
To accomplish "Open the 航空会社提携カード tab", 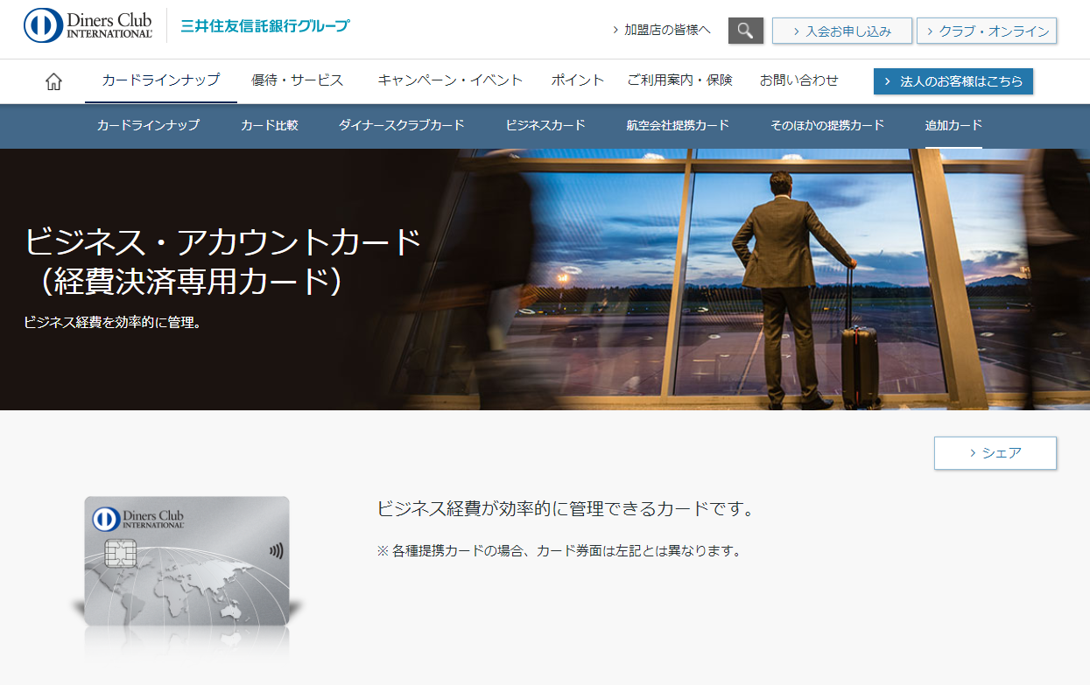I will click(x=678, y=125).
